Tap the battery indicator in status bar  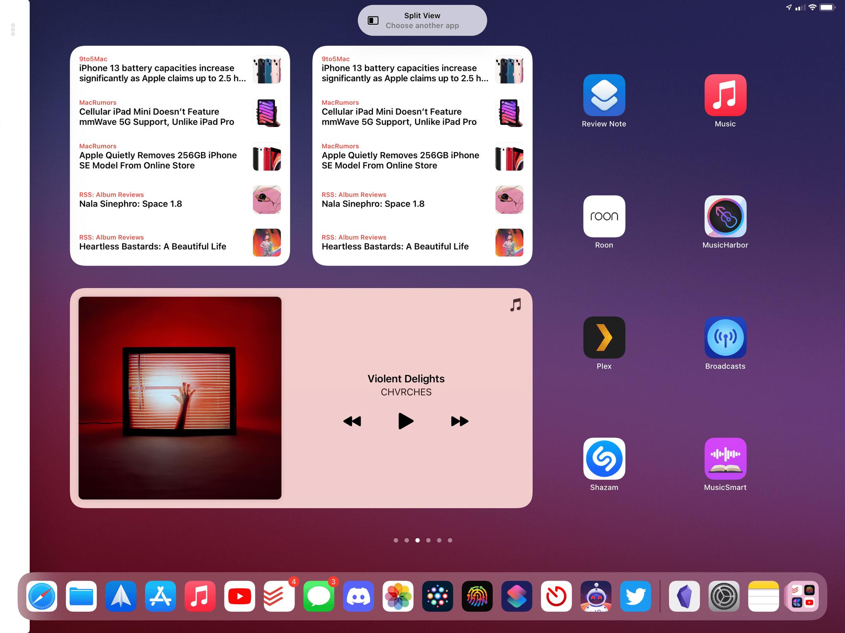827,7
